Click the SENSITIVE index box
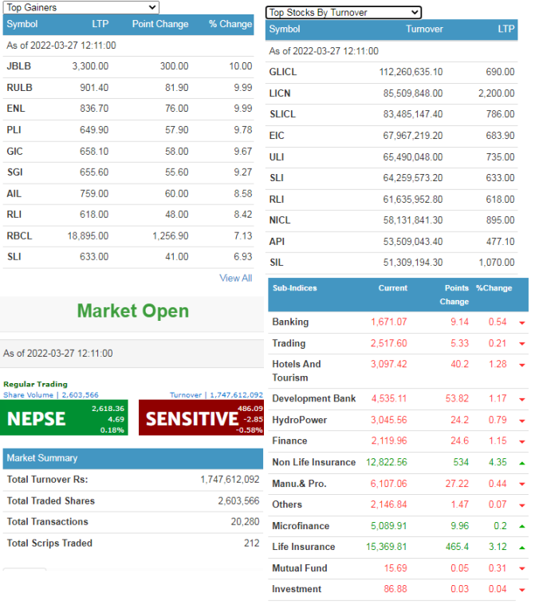The width and height of the screenshot is (535, 613). [201, 417]
